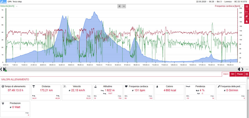Click max speed value '62,23'
The width and height of the screenshot is (249, 118).
tap(89, 98)
